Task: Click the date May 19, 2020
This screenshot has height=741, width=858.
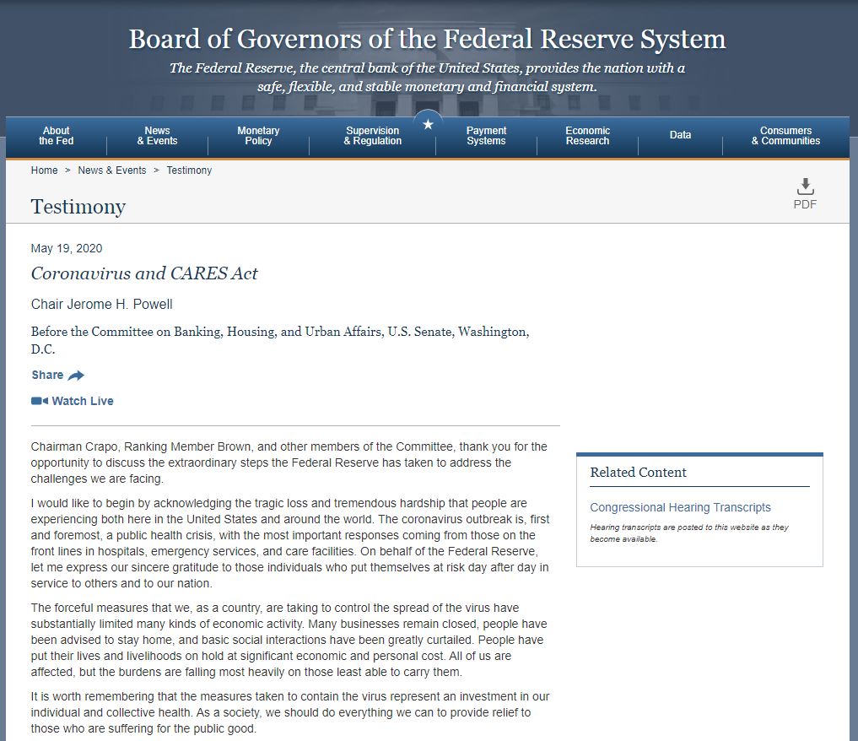Action: (x=67, y=248)
